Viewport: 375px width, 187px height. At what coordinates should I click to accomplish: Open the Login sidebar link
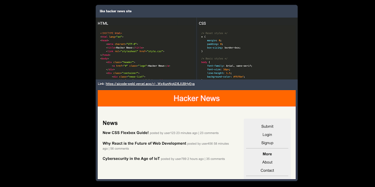pos(267,134)
